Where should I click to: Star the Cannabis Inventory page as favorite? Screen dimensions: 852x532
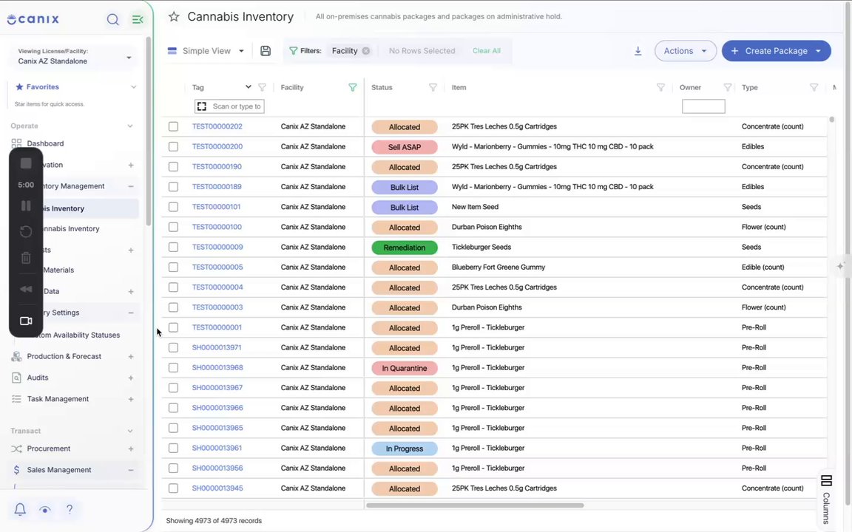[x=174, y=17]
